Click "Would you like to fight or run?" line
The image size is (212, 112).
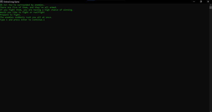[x=22, y=12]
